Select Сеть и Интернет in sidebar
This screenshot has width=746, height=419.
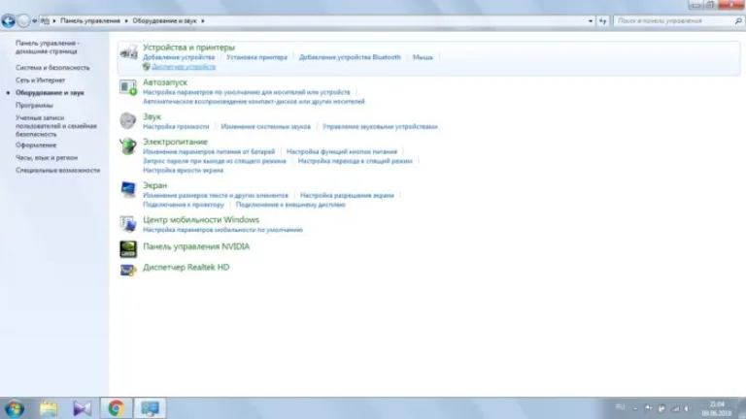point(40,81)
